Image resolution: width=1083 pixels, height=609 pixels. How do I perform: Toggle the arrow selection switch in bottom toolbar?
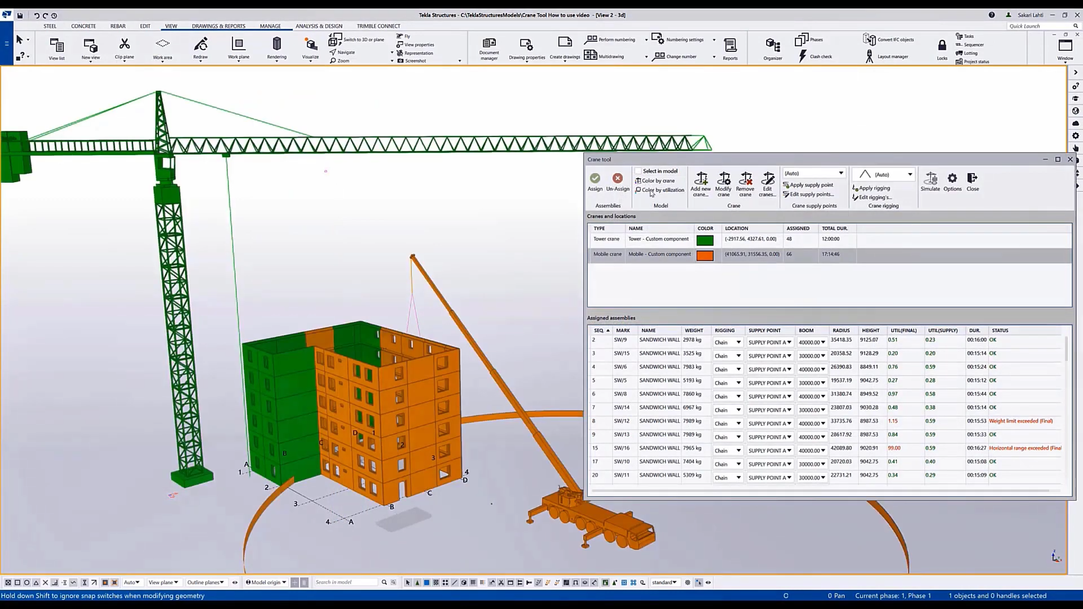pos(408,582)
